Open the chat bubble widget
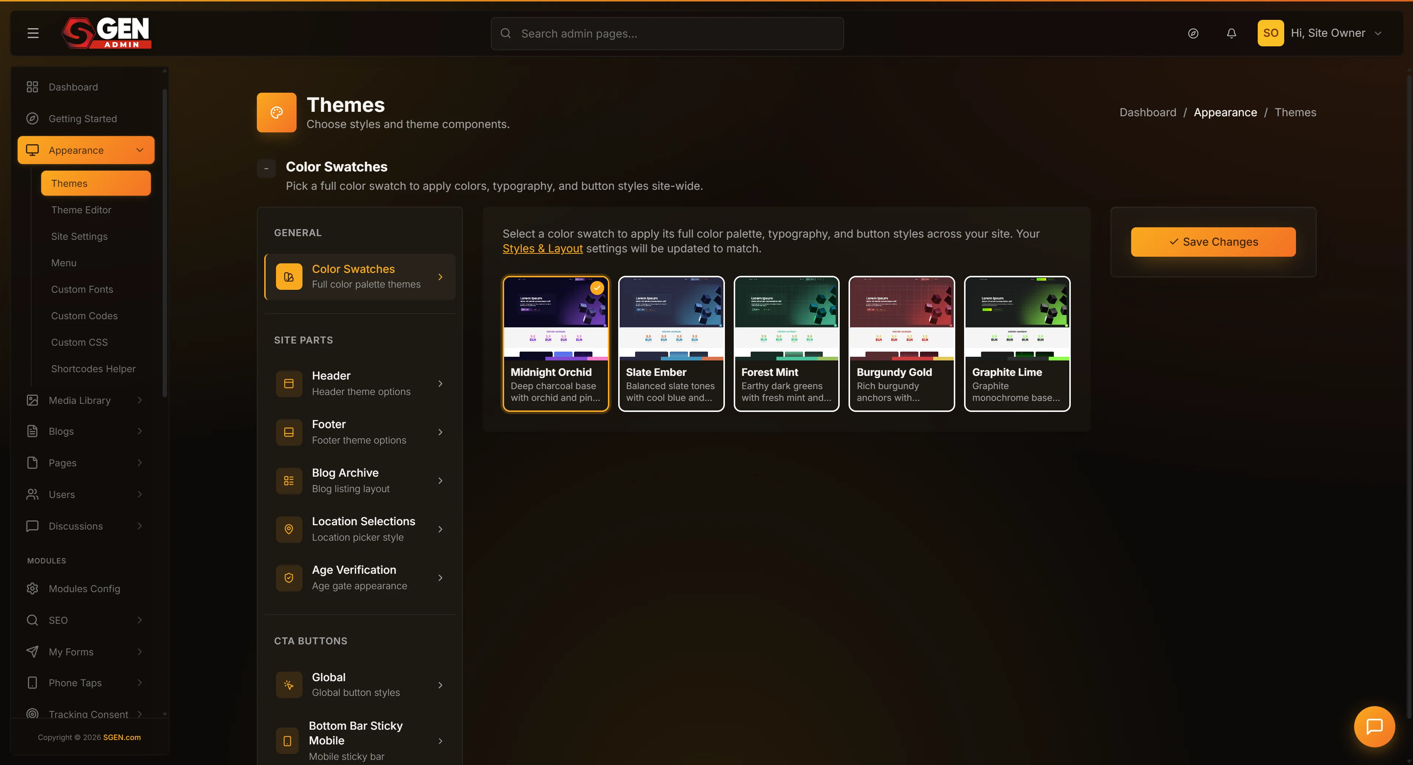Image resolution: width=1413 pixels, height=765 pixels. [1374, 727]
